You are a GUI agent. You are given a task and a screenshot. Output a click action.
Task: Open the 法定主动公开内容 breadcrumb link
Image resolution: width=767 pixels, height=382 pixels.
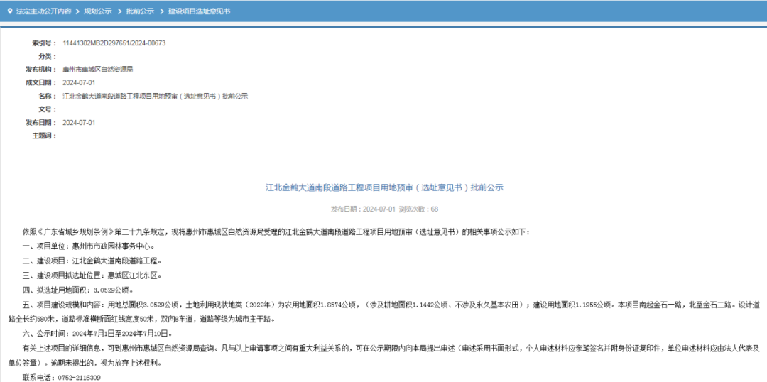43,12
